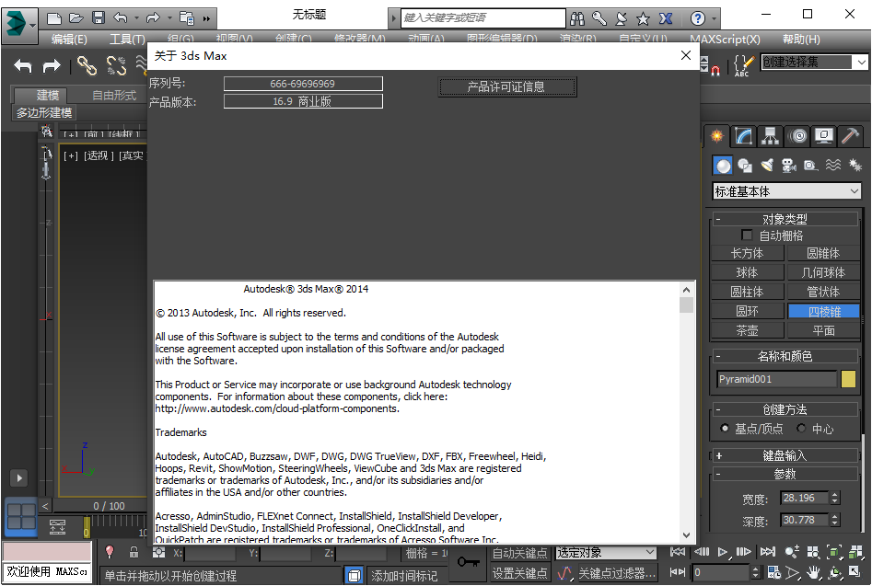Click the main toolbar Redo arrow
This screenshot has height=586, width=872.
[x=52, y=66]
